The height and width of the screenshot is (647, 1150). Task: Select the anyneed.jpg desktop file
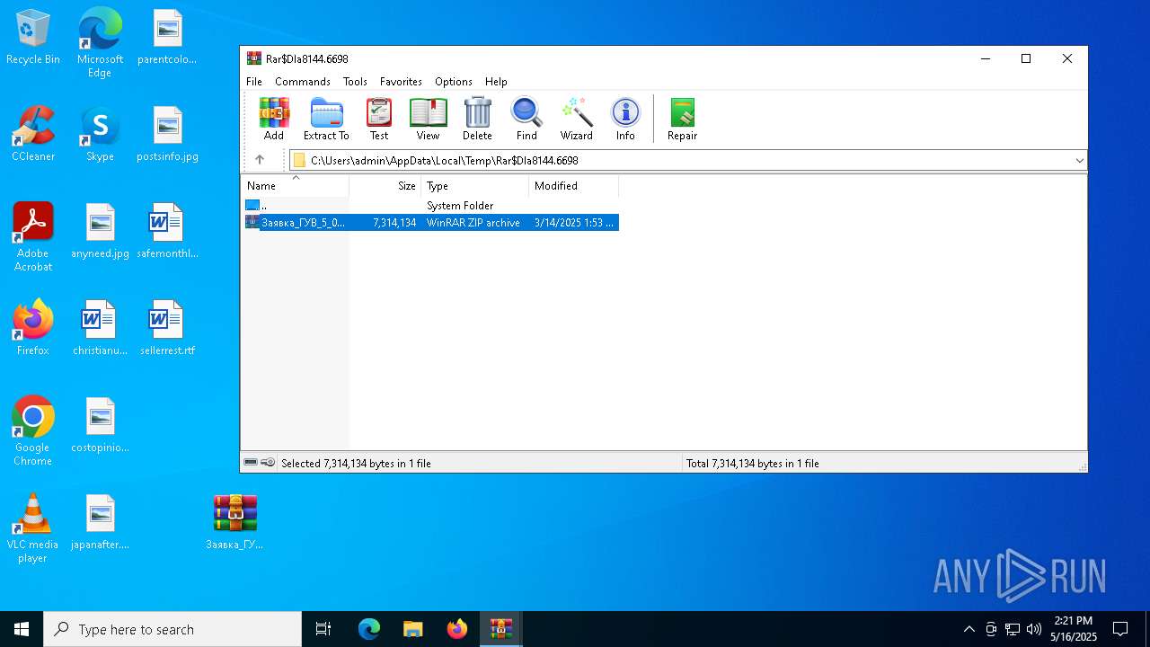point(100,231)
